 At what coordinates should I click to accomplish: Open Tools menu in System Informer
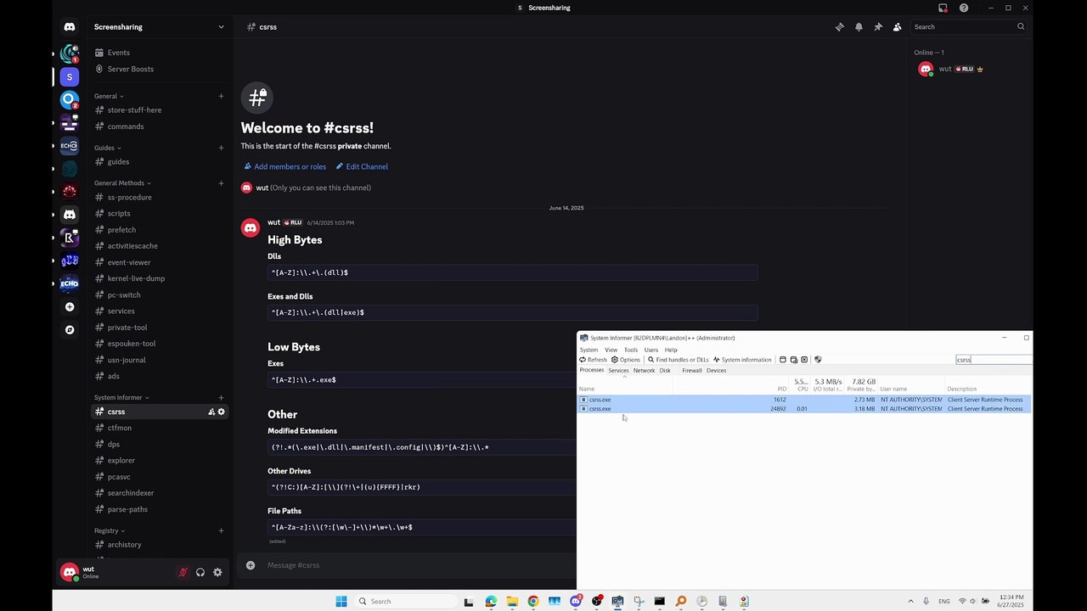631,350
